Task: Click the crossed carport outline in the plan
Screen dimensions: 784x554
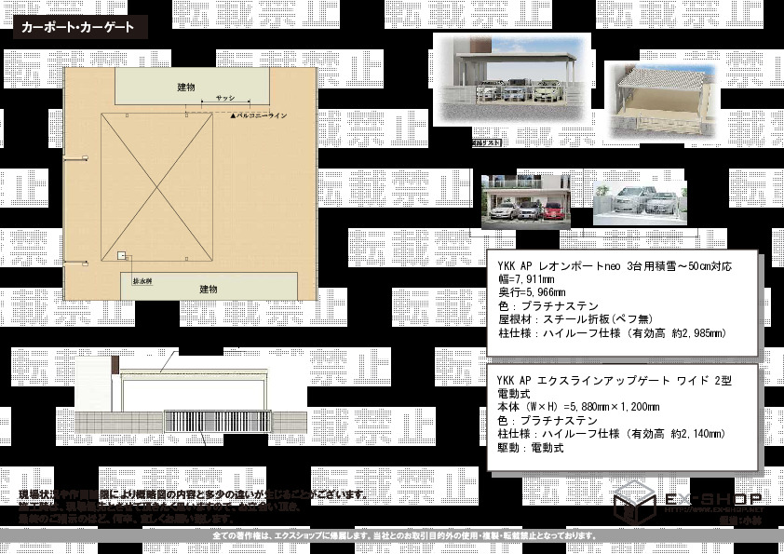Action: (157, 187)
